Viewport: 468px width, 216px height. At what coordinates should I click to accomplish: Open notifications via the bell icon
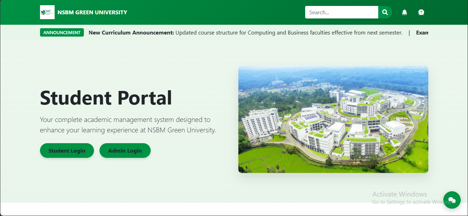point(404,13)
